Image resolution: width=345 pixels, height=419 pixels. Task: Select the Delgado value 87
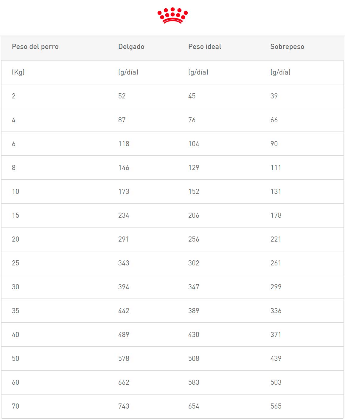tap(122, 120)
